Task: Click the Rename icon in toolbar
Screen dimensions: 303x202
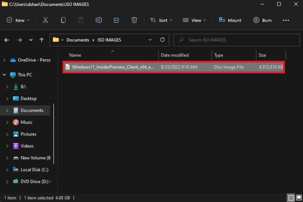Action: click(99, 20)
